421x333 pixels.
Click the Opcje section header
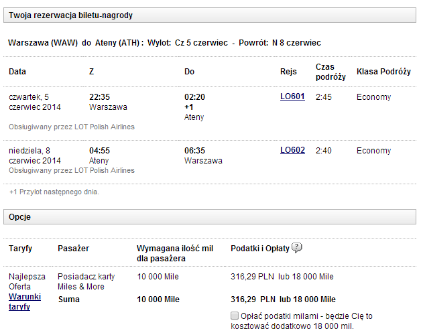19,217
